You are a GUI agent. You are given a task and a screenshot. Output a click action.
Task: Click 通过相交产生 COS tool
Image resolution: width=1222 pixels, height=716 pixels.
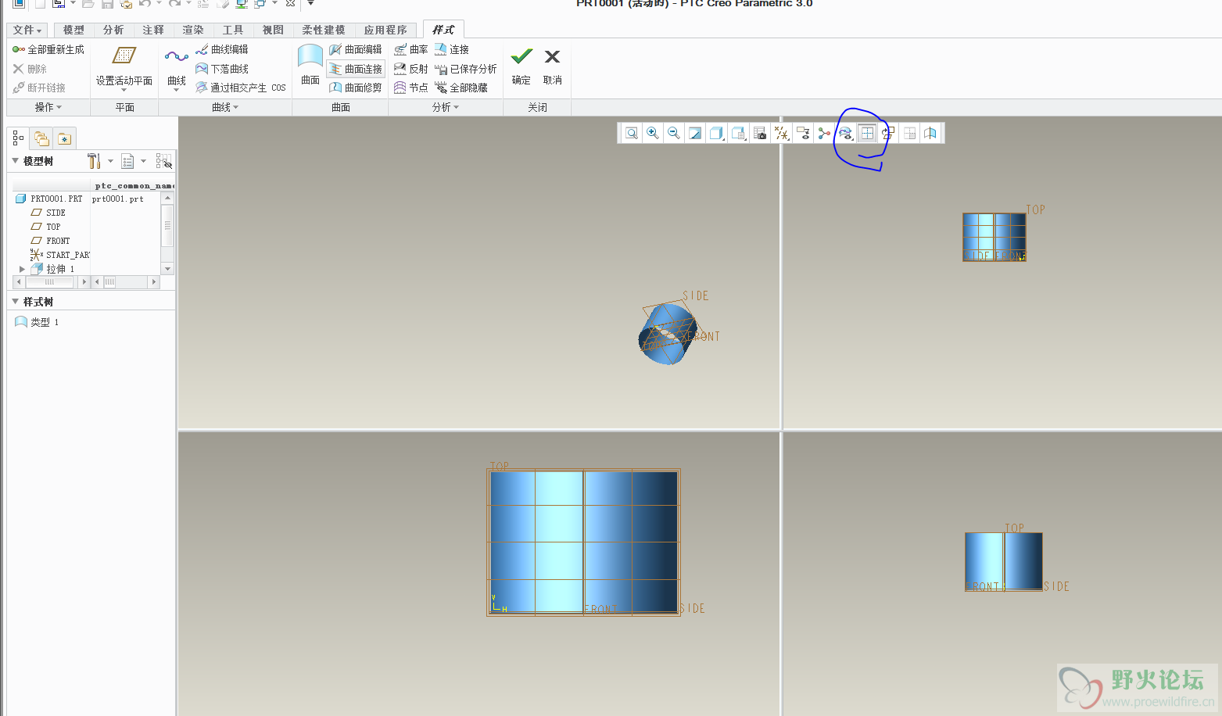tap(241, 88)
